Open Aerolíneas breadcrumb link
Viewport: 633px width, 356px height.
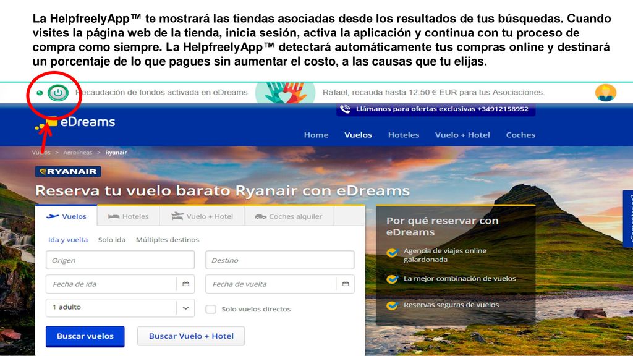[x=77, y=153]
